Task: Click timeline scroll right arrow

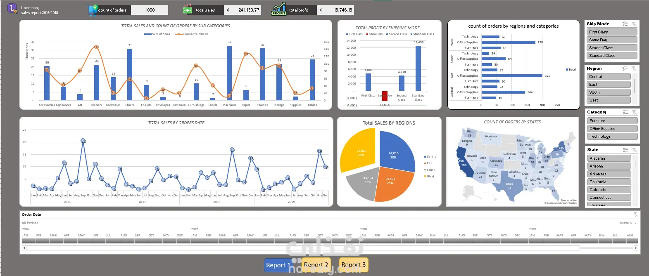Action: click(636, 248)
